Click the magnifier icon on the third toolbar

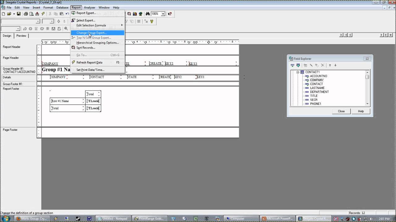click(x=66, y=29)
